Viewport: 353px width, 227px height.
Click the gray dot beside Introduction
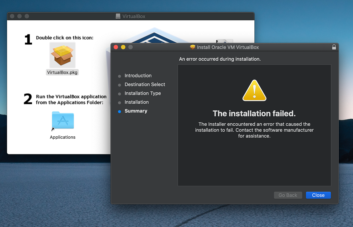point(119,76)
